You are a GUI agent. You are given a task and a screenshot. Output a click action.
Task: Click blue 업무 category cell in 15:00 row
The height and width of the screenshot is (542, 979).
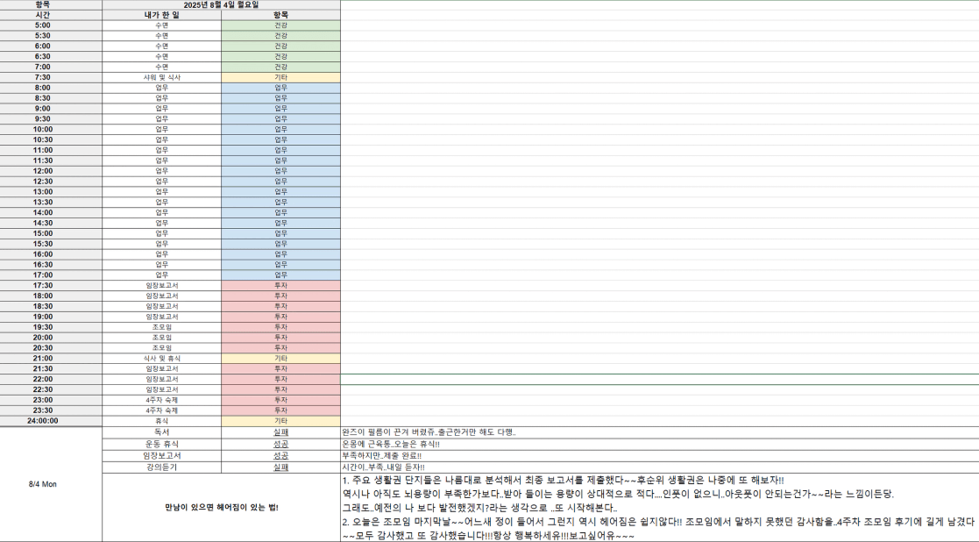(x=281, y=233)
